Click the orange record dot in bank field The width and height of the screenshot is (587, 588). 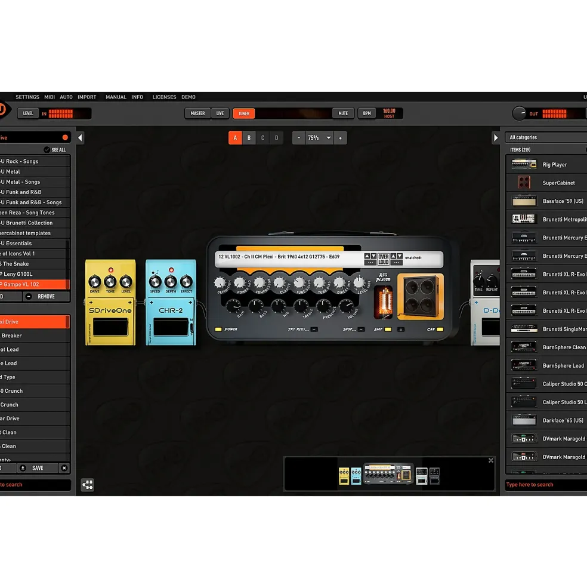click(65, 137)
